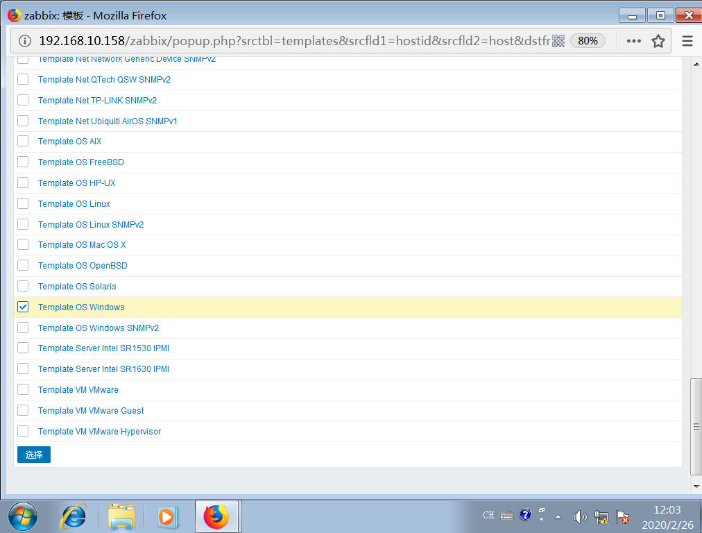Click the Template VM VMware Guest link
The height and width of the screenshot is (533, 702).
click(x=91, y=411)
